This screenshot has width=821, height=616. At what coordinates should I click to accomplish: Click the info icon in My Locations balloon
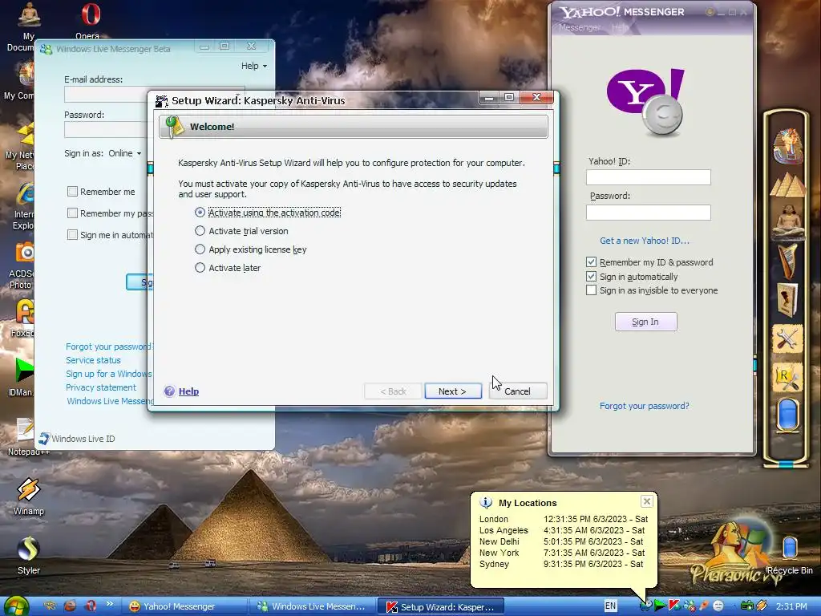click(x=486, y=502)
